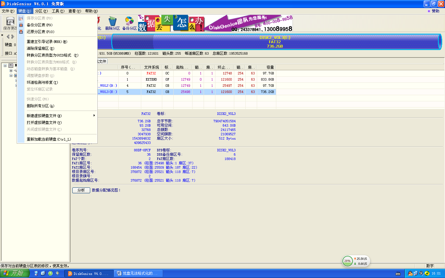Click the 删除分区 trash bin icon
The image size is (445, 278).
[112, 22]
